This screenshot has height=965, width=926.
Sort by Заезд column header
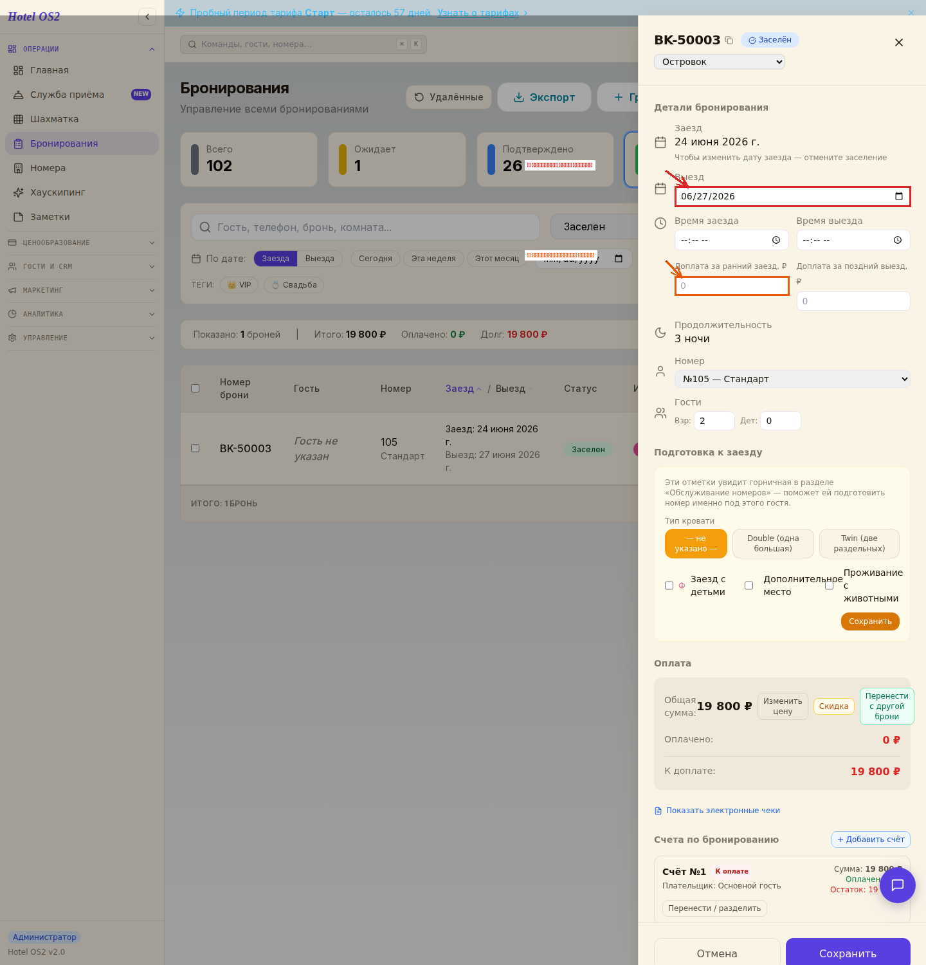[463, 389]
